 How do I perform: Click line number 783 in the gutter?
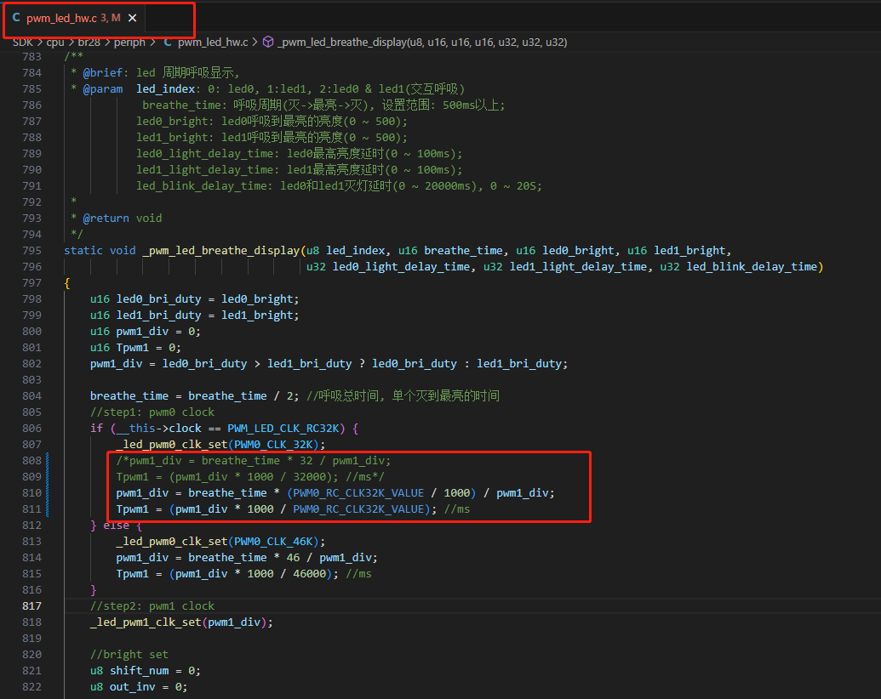[32, 57]
